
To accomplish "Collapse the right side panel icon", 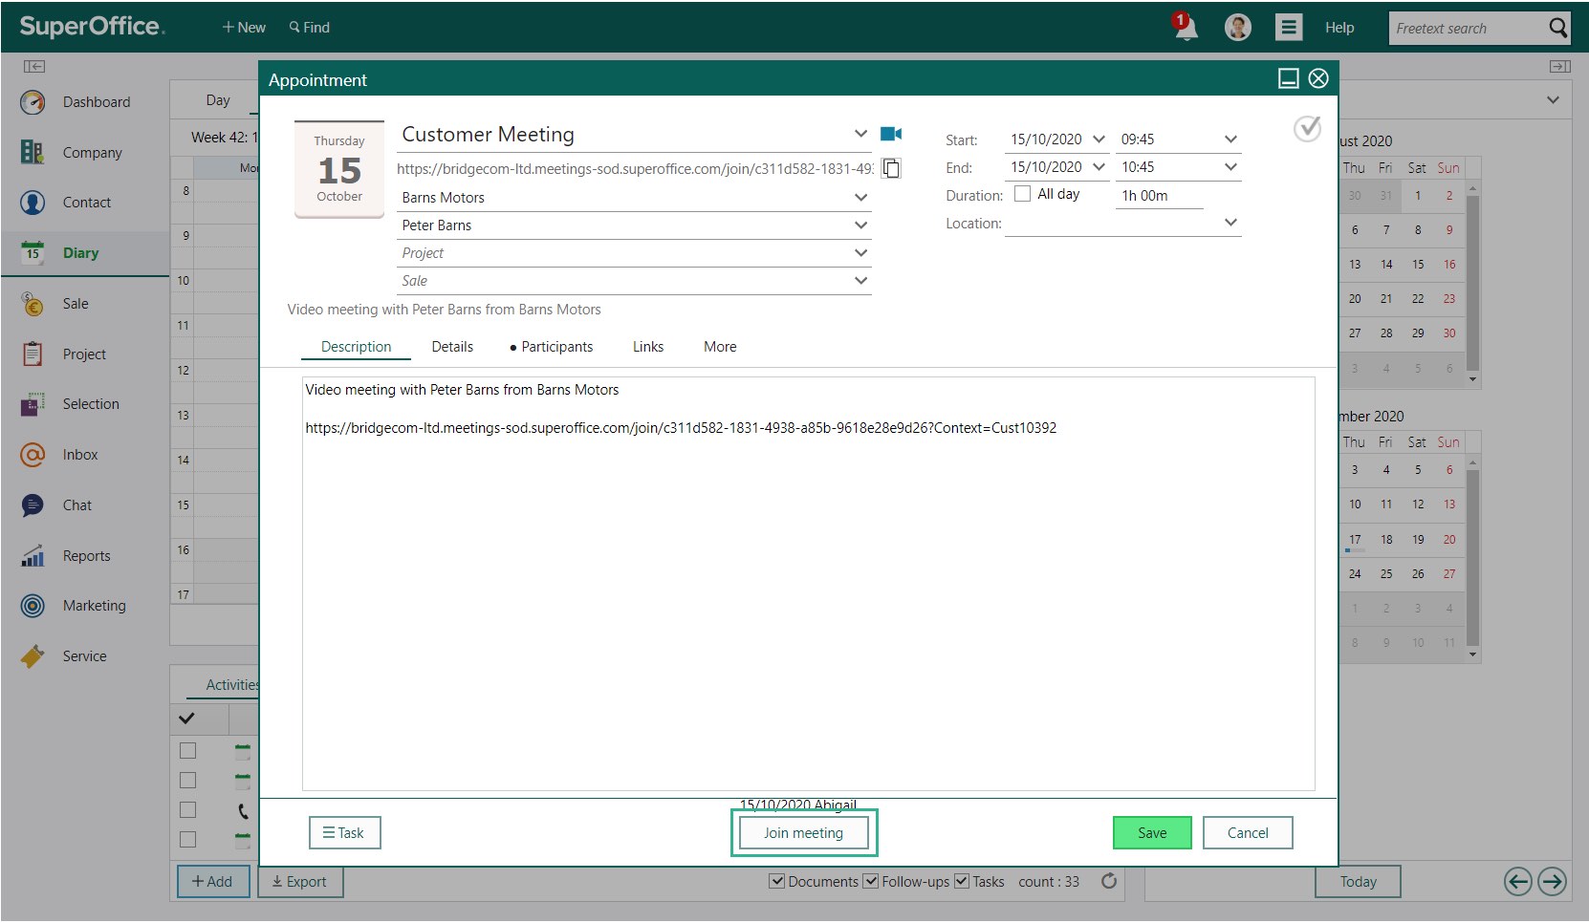I will pyautogui.click(x=1559, y=66).
